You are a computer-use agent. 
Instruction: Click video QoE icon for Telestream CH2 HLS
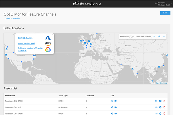116,107
